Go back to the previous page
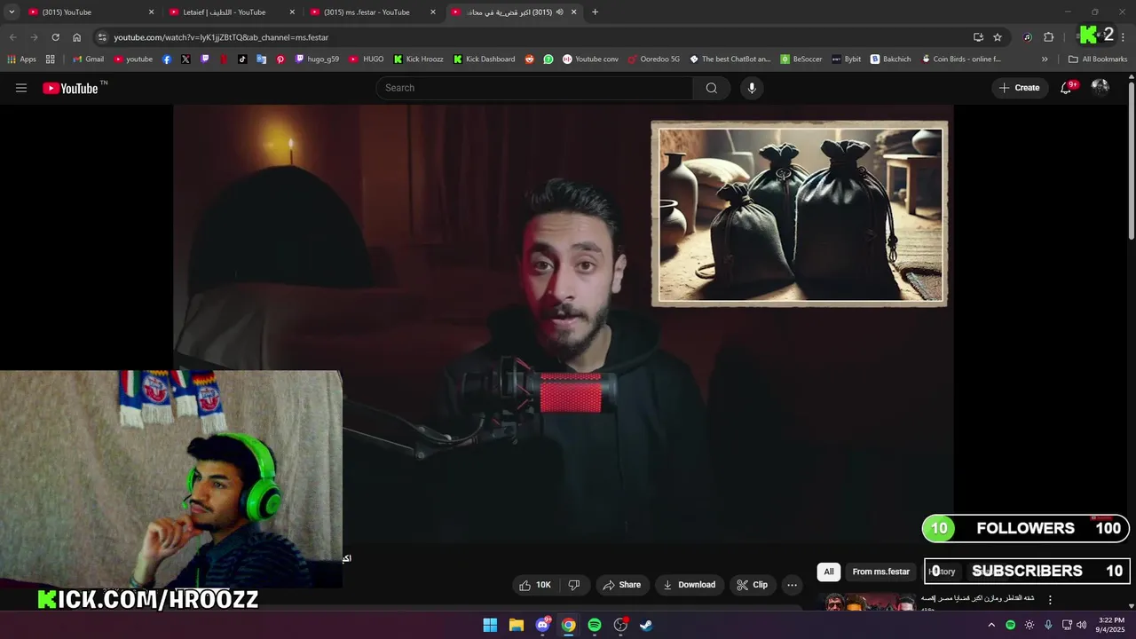The width and height of the screenshot is (1136, 639). tap(12, 37)
